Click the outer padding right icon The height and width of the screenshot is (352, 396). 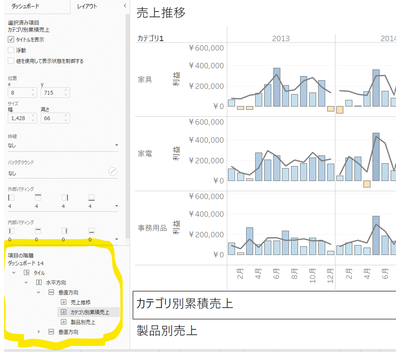(x=65, y=197)
